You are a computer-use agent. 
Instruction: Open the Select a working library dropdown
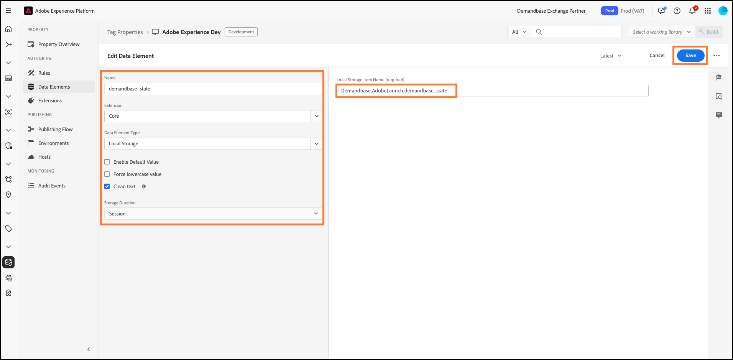coord(661,32)
